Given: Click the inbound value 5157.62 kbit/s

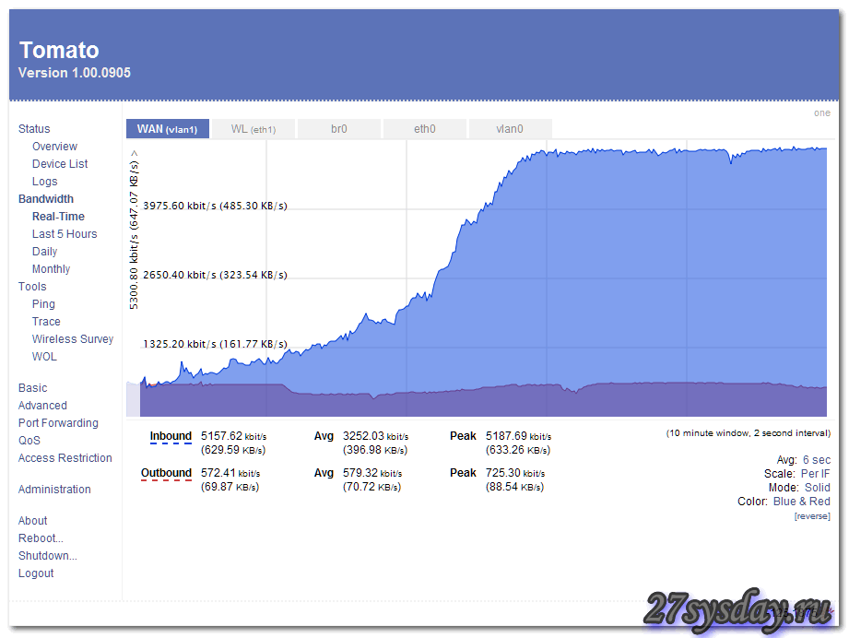Looking at the screenshot, I should pos(233,436).
